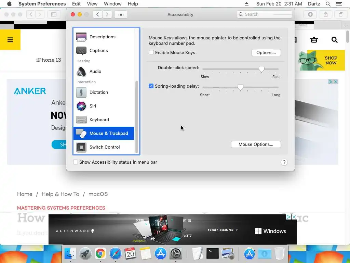This screenshot has width=350, height=263.
Task: Open the Apple menu
Action: coord(9,4)
